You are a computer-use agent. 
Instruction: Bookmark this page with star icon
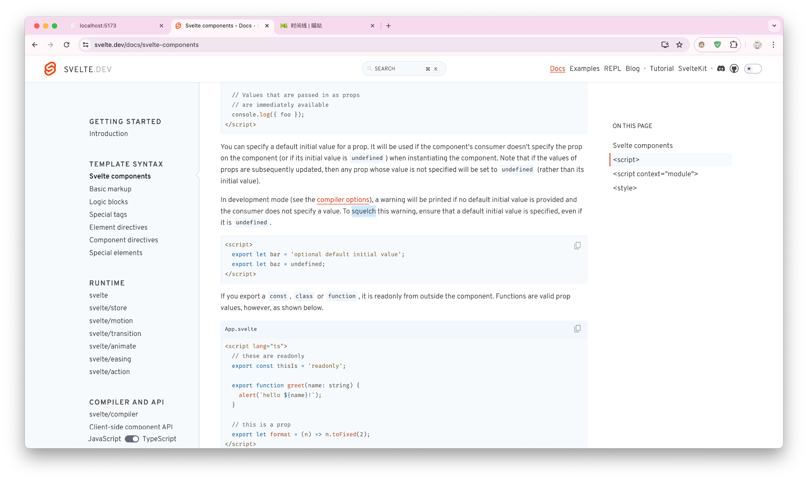679,45
